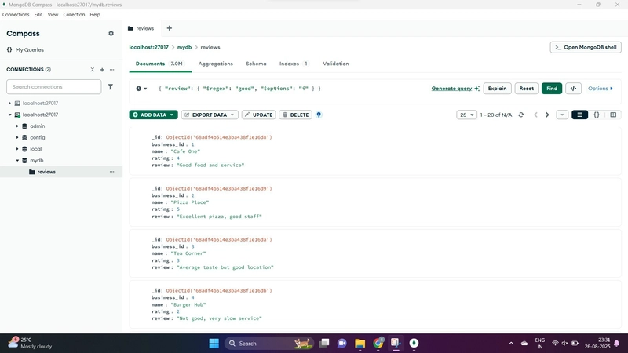Expand the admin database
Image resolution: width=628 pixels, height=353 pixels.
17,126
